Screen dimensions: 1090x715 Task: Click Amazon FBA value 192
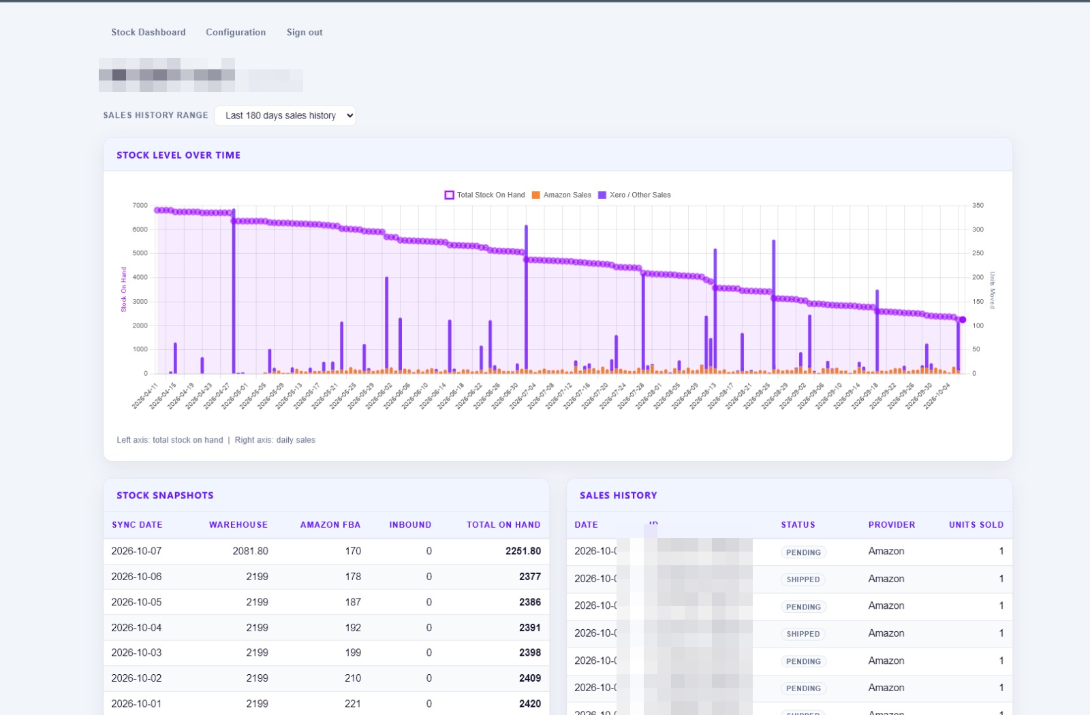point(353,628)
